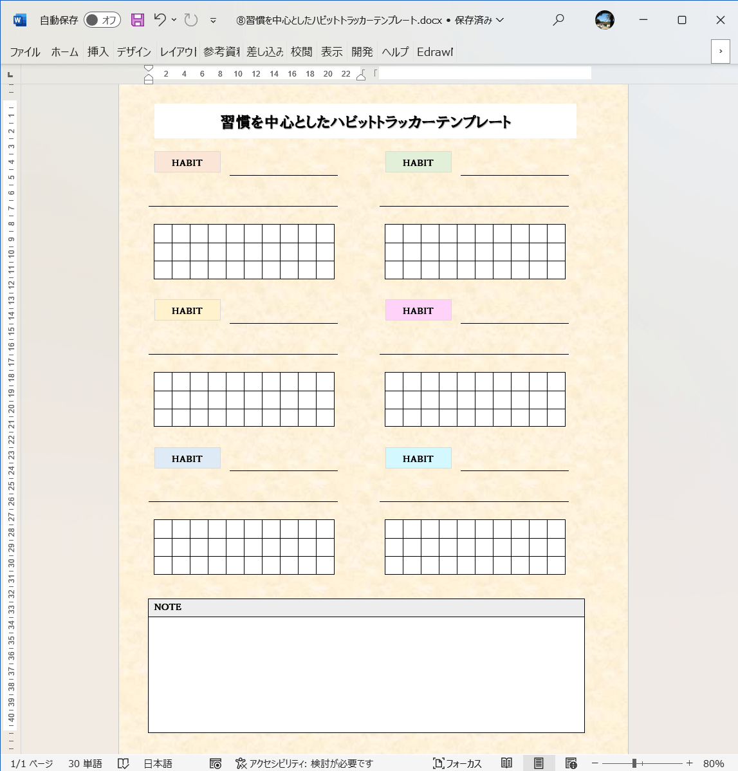This screenshot has width=738, height=771.
Task: Open the Search magnifier icon
Action: (x=558, y=20)
